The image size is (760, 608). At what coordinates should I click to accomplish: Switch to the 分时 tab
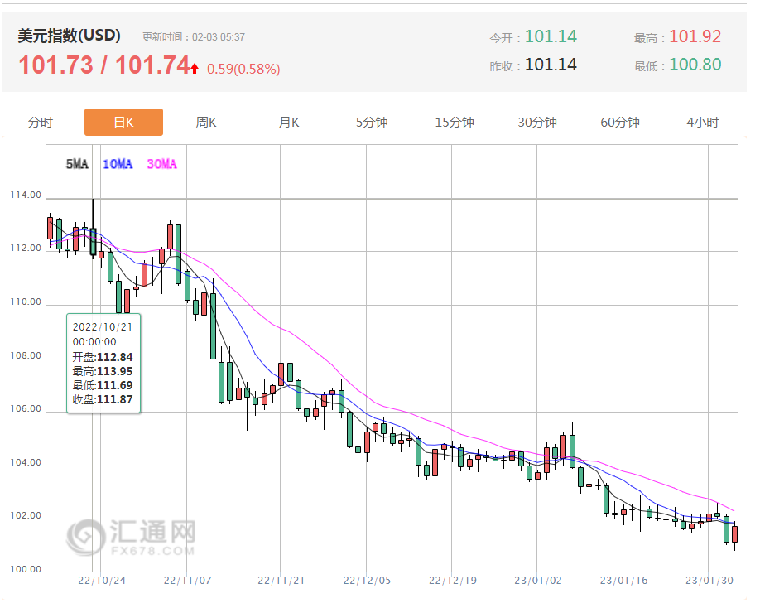pyautogui.click(x=40, y=123)
